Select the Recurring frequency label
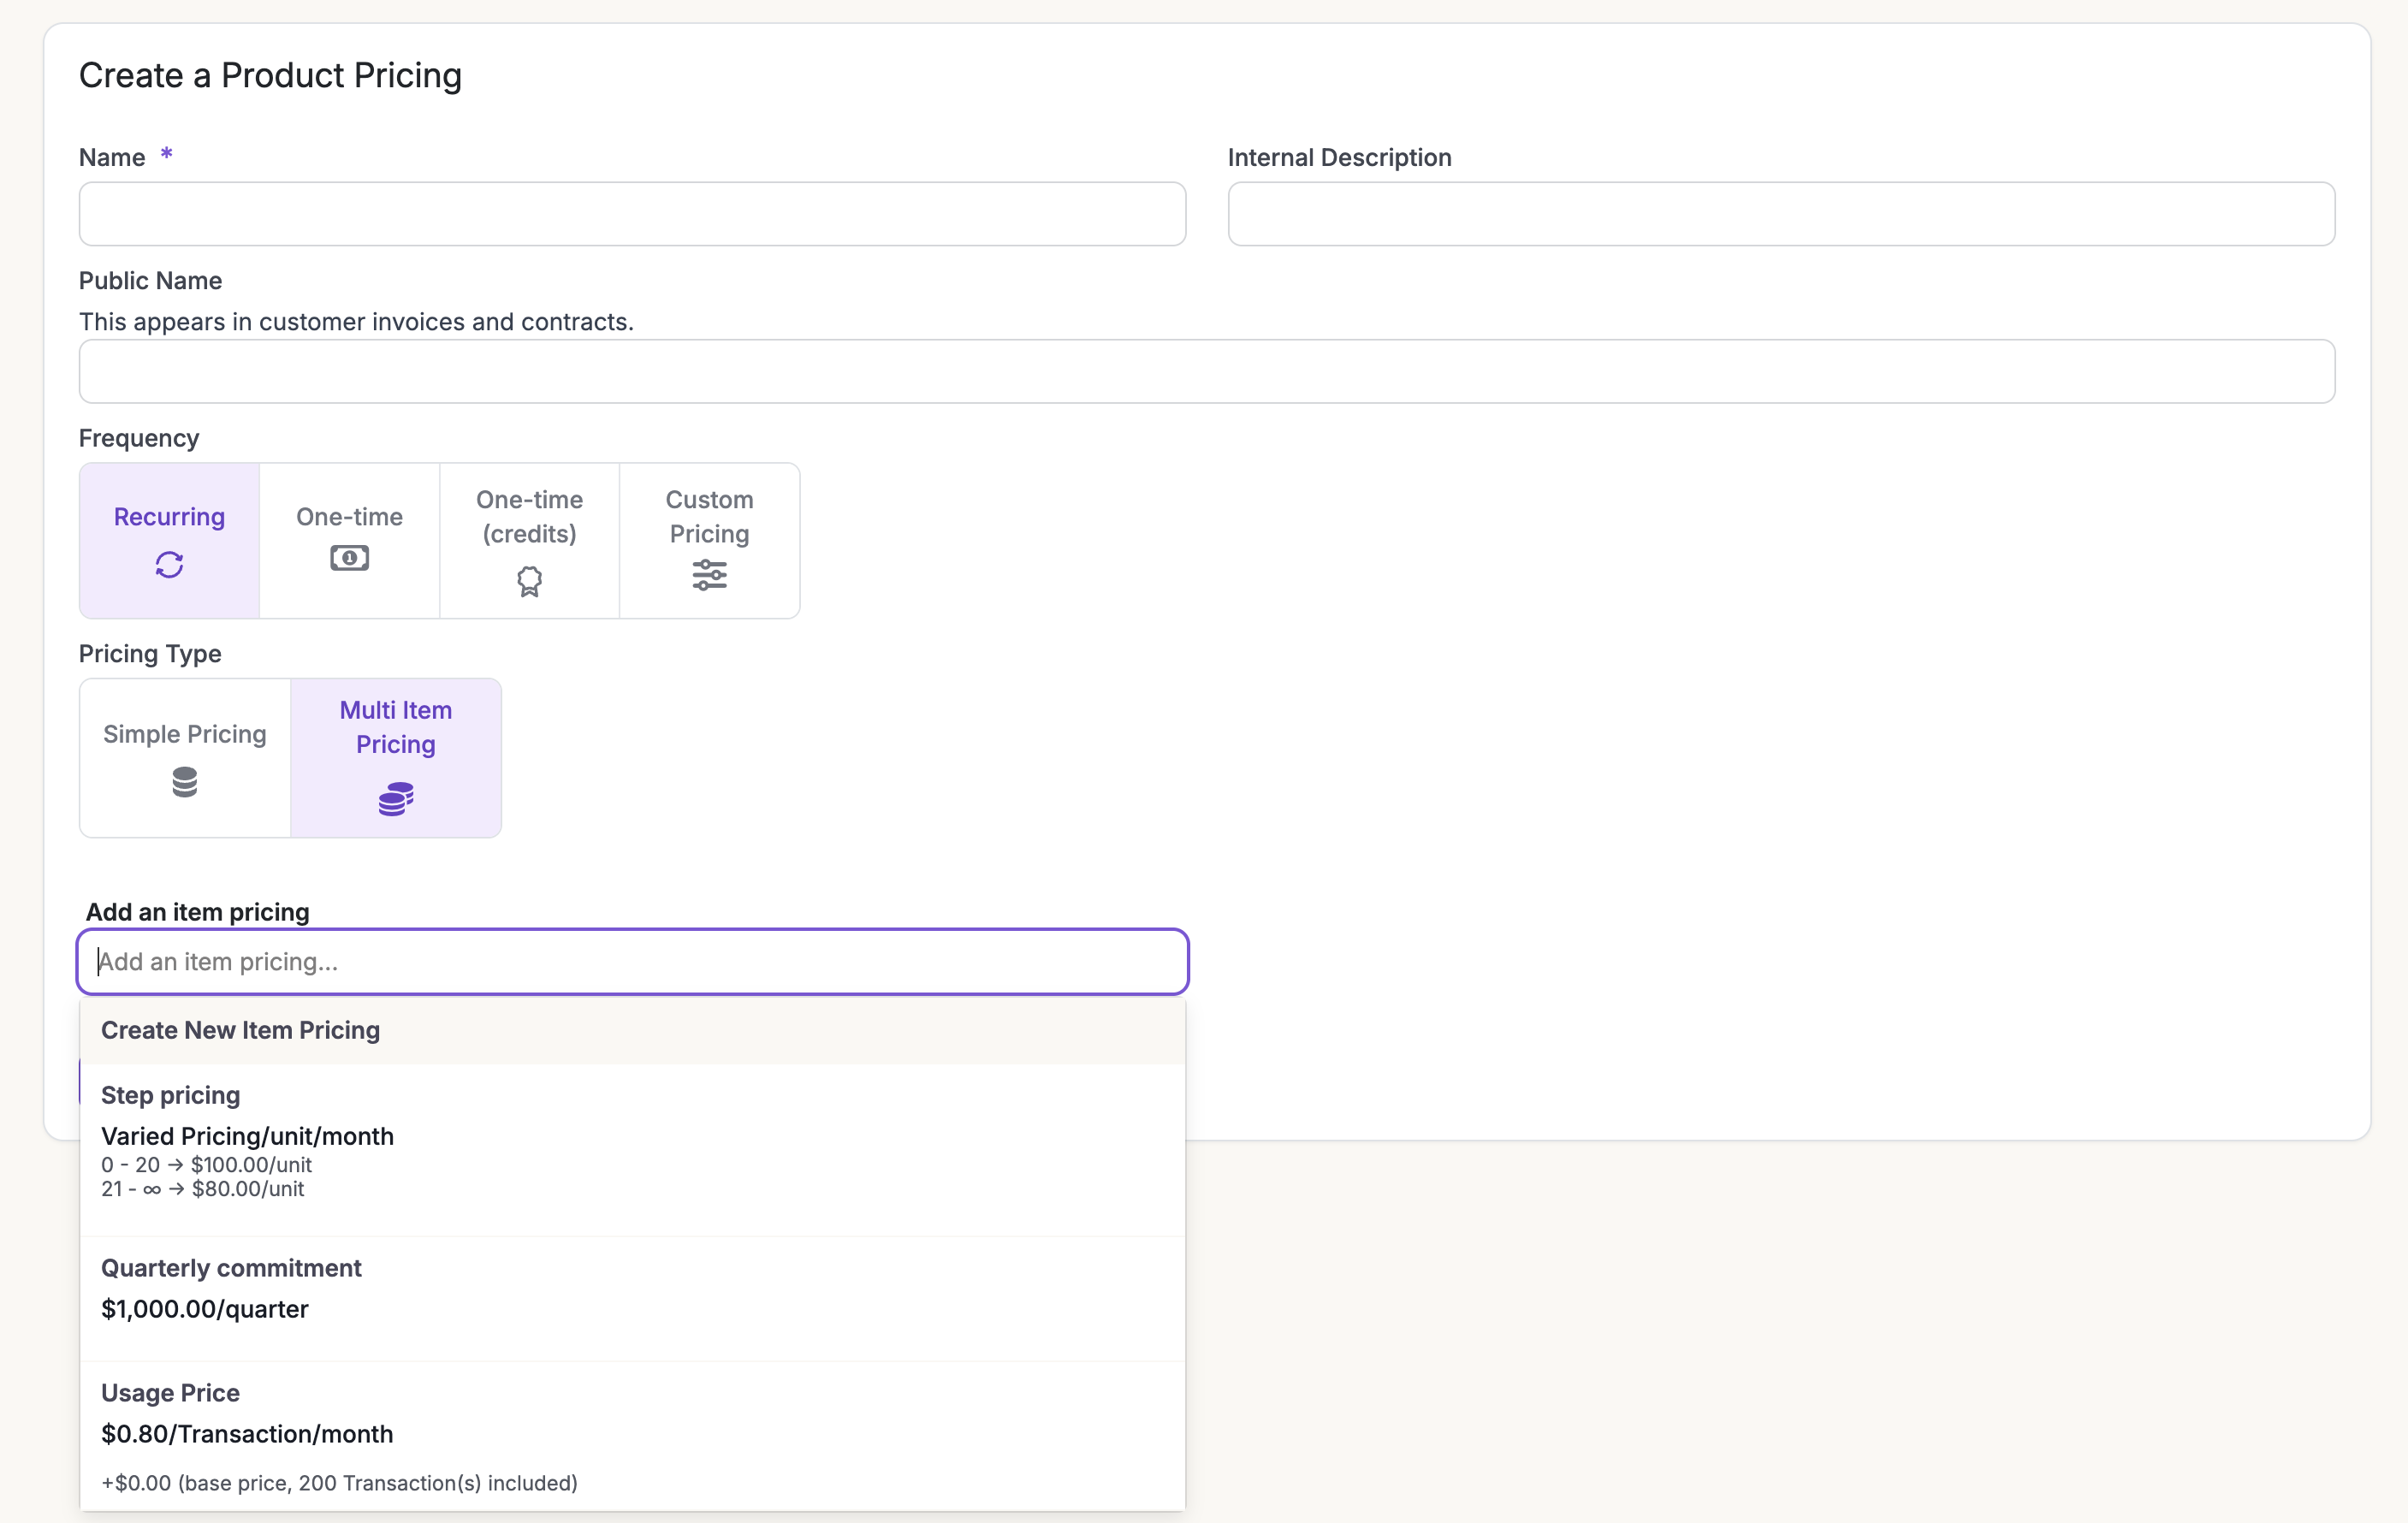The height and width of the screenshot is (1523, 2408). click(169, 517)
